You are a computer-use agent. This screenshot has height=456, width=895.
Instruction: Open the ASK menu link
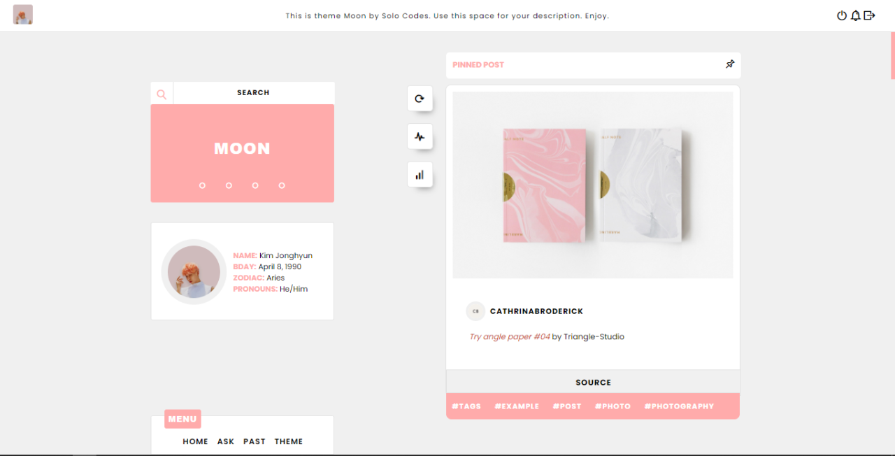pos(226,441)
